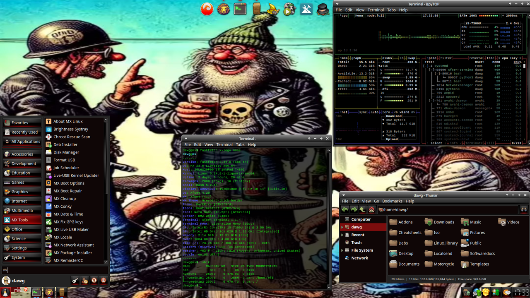
Task: Select All Applications category in Whisker menu
Action: [x=22, y=142]
